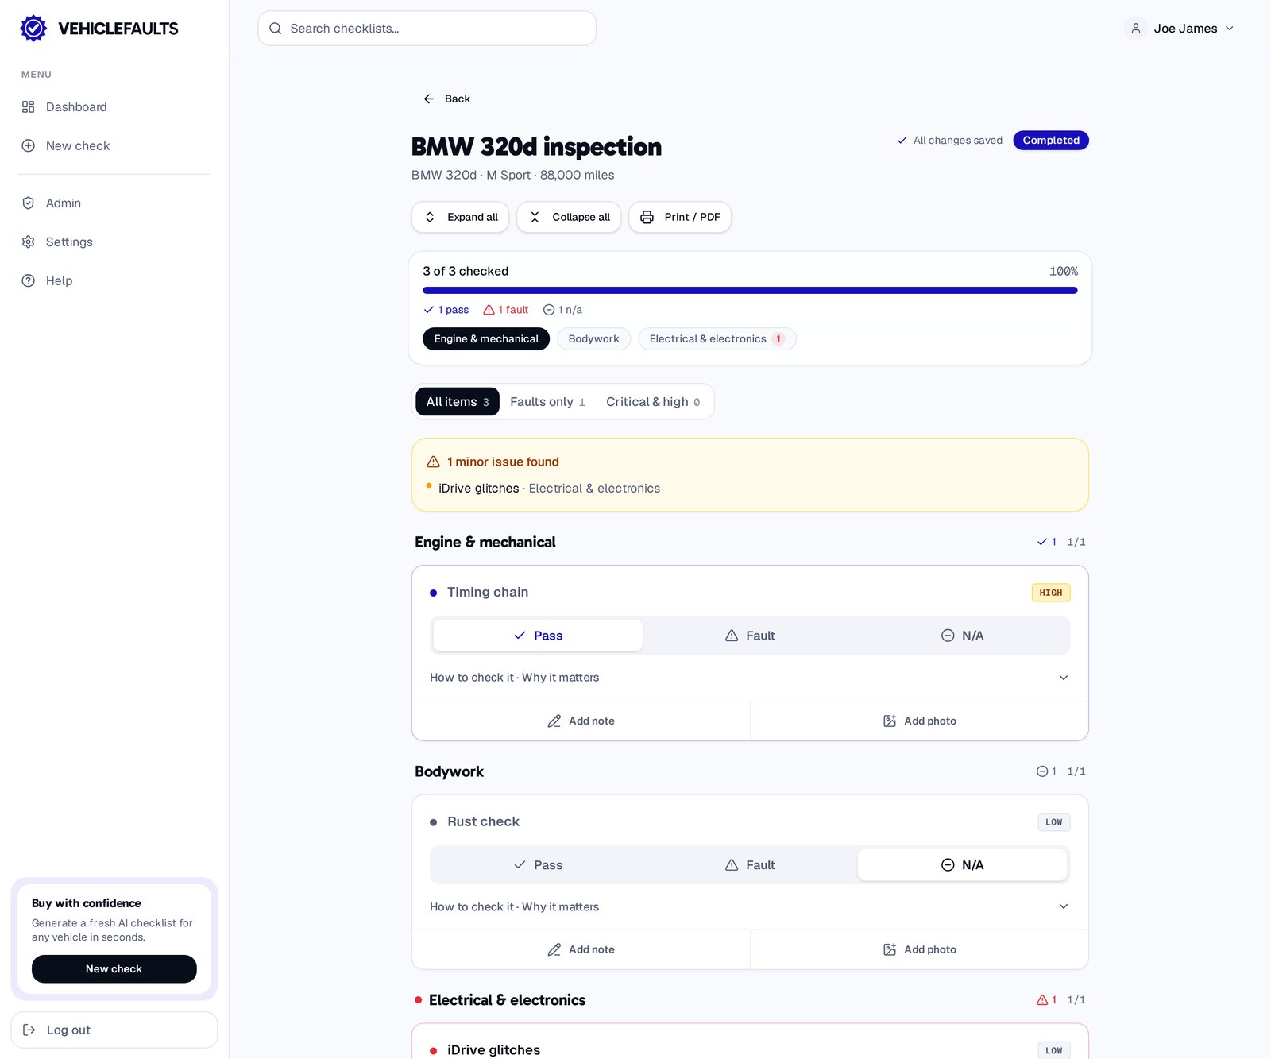Click the pencil icon for Timing chain note
The image size is (1271, 1059).
coord(554,721)
